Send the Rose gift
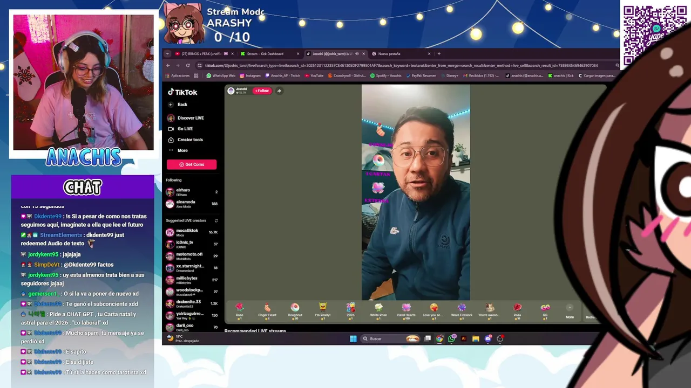691x388 pixels. [239, 311]
